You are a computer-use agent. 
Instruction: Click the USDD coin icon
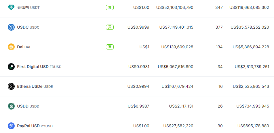(11, 106)
